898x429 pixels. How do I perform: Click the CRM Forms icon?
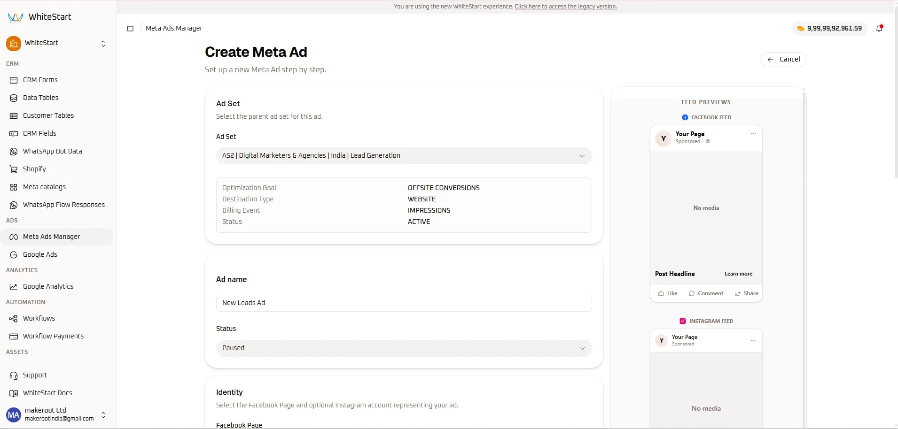point(14,80)
